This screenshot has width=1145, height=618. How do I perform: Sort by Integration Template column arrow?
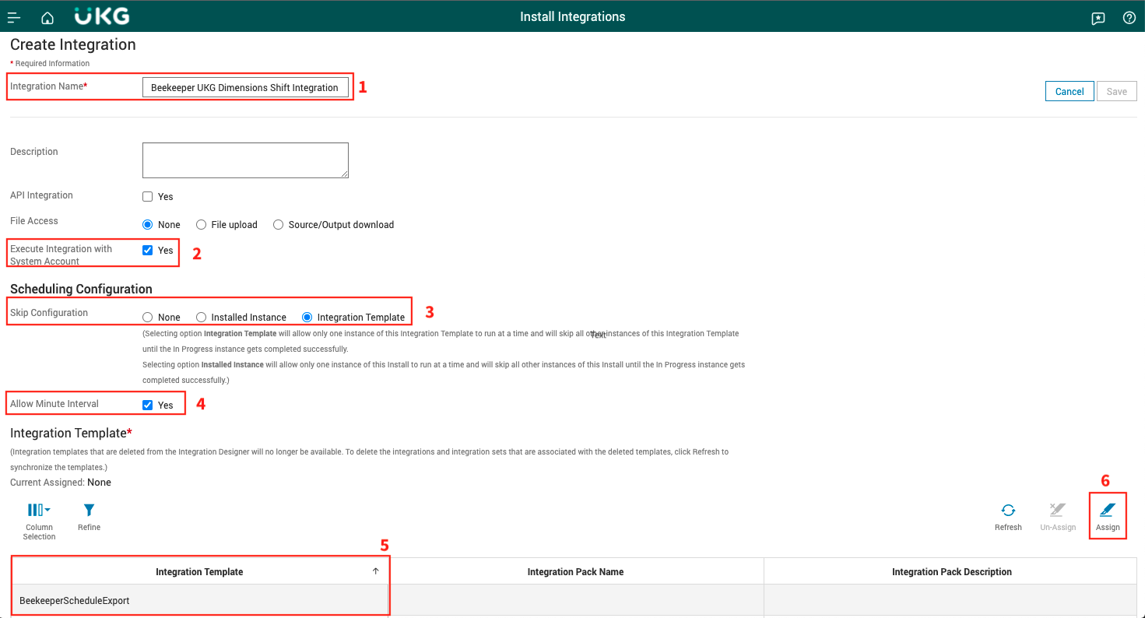pos(376,571)
